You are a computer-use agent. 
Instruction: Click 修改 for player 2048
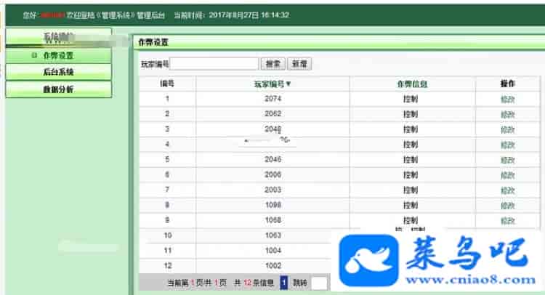(507, 129)
